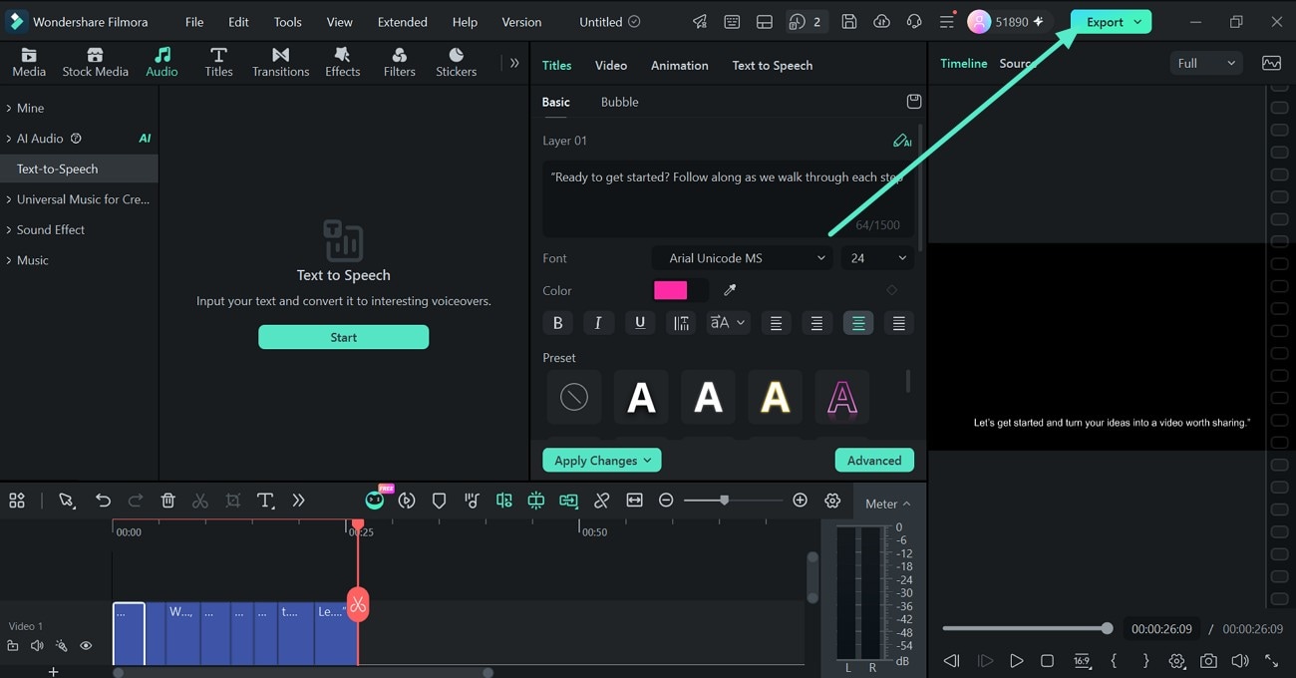
Task: Edit the Layer 01 title text field
Action: 728,197
